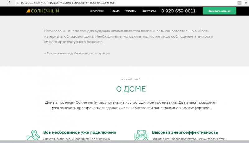Click the poseloksolnechnyi.ru address field
This screenshot has width=249, height=143.
click(x=34, y=3)
